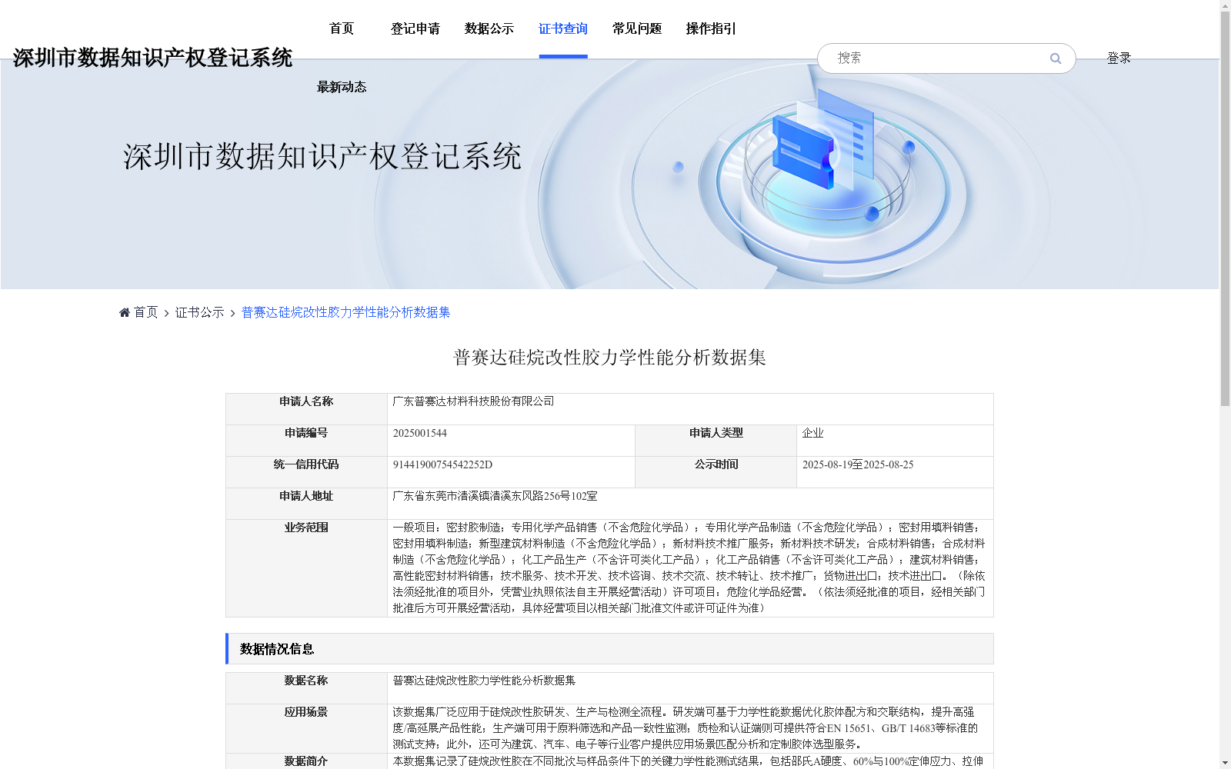The image size is (1231, 769).
Task: Open the 登记申请 menu
Action: tap(415, 28)
